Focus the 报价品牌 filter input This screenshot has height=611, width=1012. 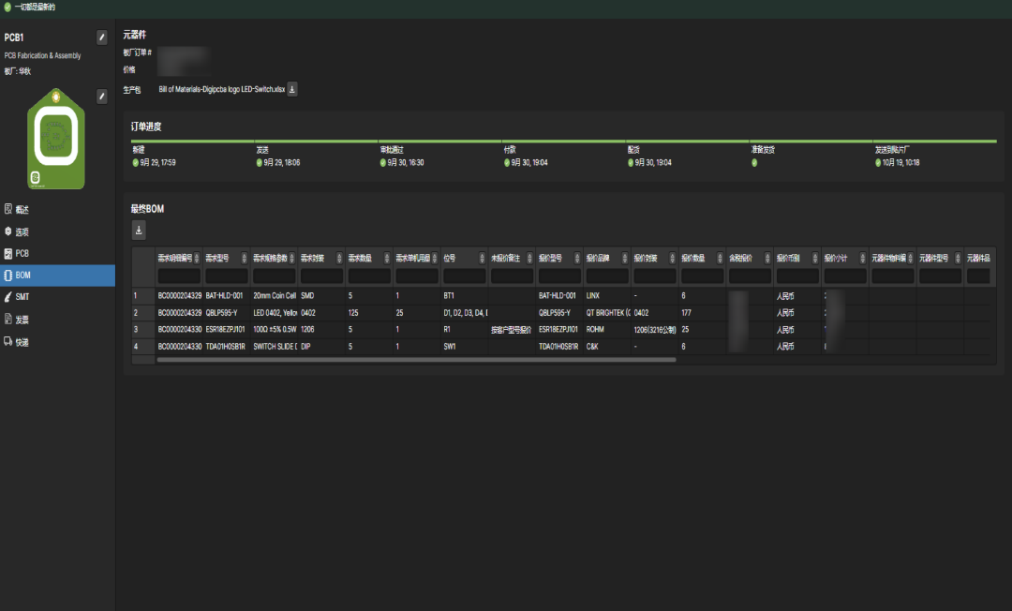pyautogui.click(x=607, y=276)
